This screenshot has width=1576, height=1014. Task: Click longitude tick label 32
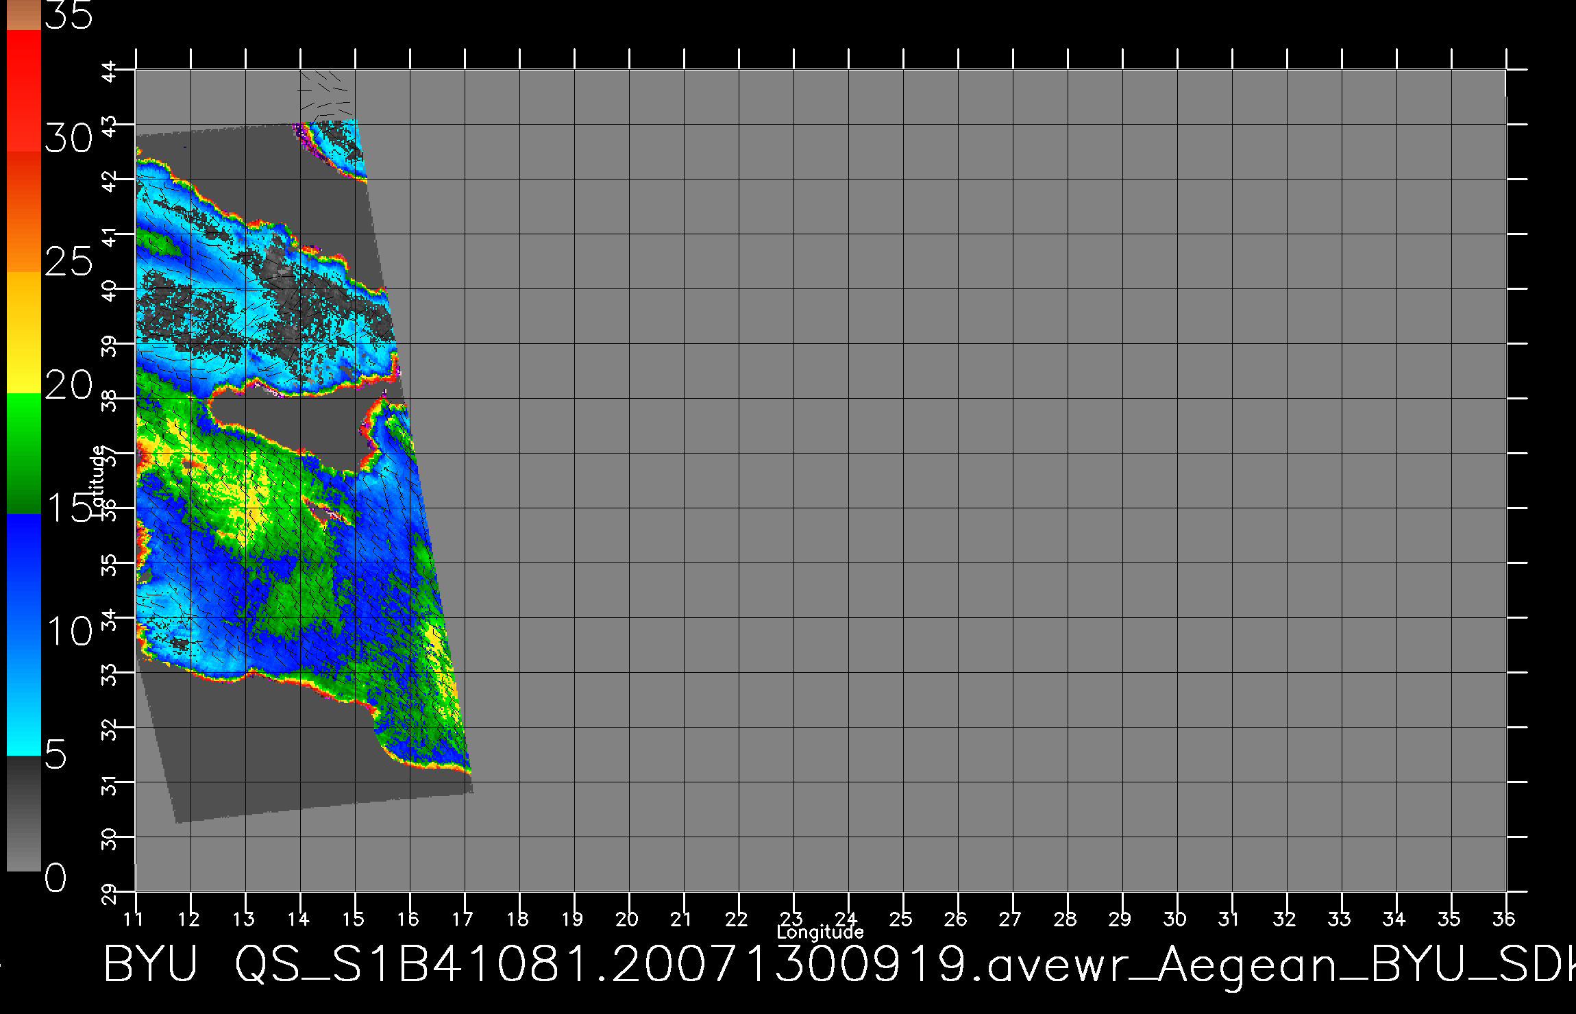pyautogui.click(x=1285, y=919)
